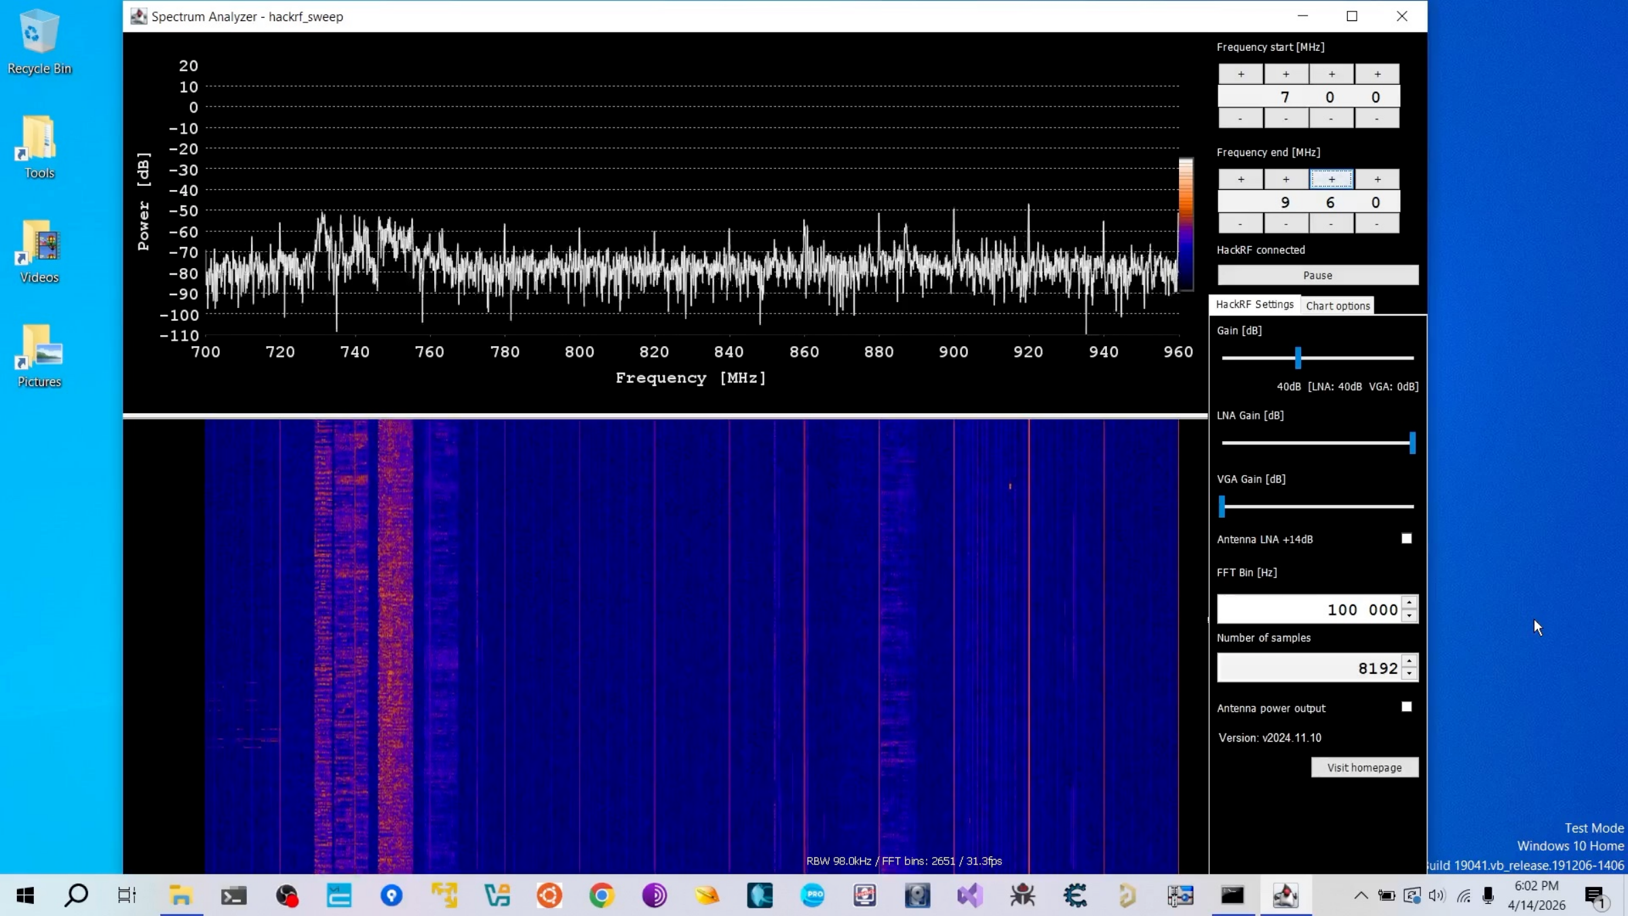1628x916 pixels.
Task: Click the FFT Bin value field
Action: click(1309, 609)
